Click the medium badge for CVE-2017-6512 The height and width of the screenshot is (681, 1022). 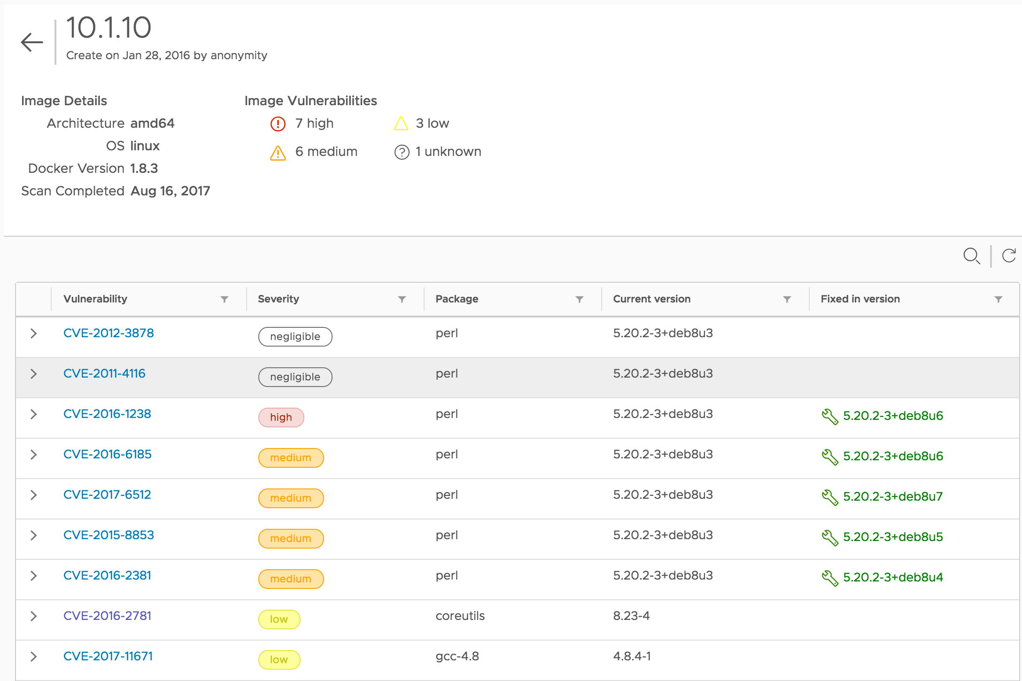[291, 498]
